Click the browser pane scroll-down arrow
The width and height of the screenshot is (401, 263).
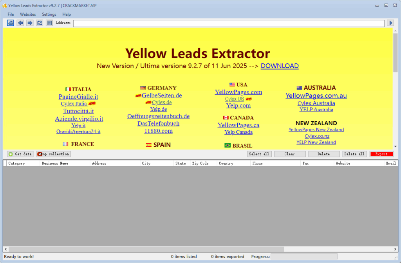click(x=396, y=146)
